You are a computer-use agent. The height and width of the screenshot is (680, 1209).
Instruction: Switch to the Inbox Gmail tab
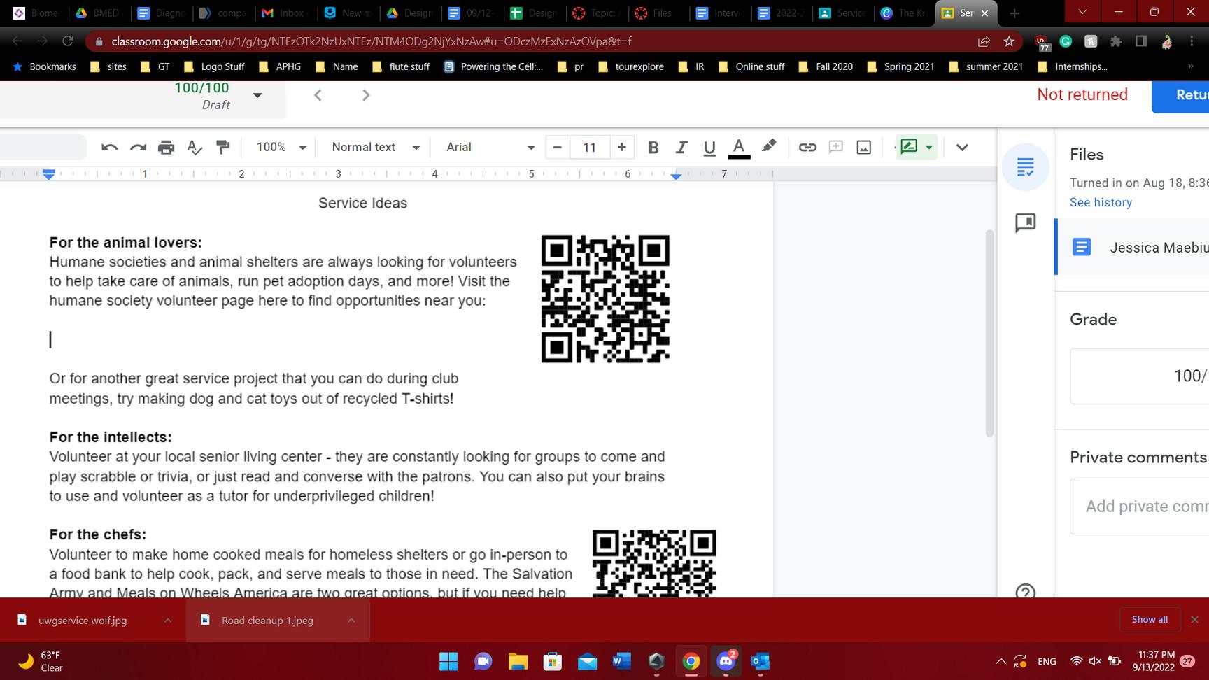285,13
